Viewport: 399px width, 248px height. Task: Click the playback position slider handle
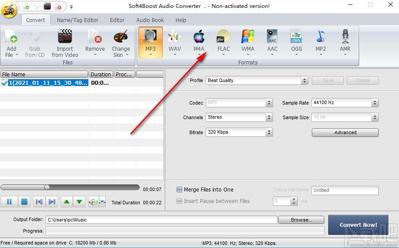coord(47,188)
